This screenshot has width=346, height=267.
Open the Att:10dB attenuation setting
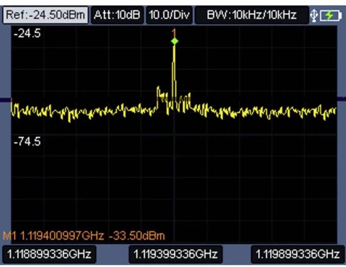click(117, 15)
